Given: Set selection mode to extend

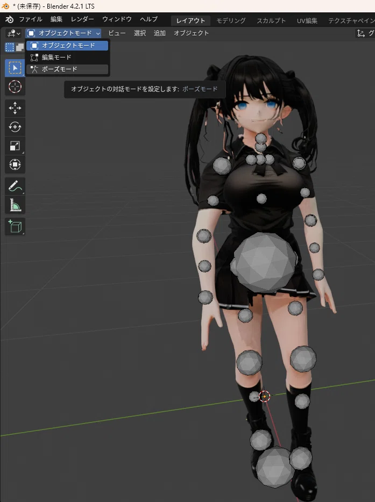Looking at the screenshot, I should pyautogui.click(x=20, y=47).
